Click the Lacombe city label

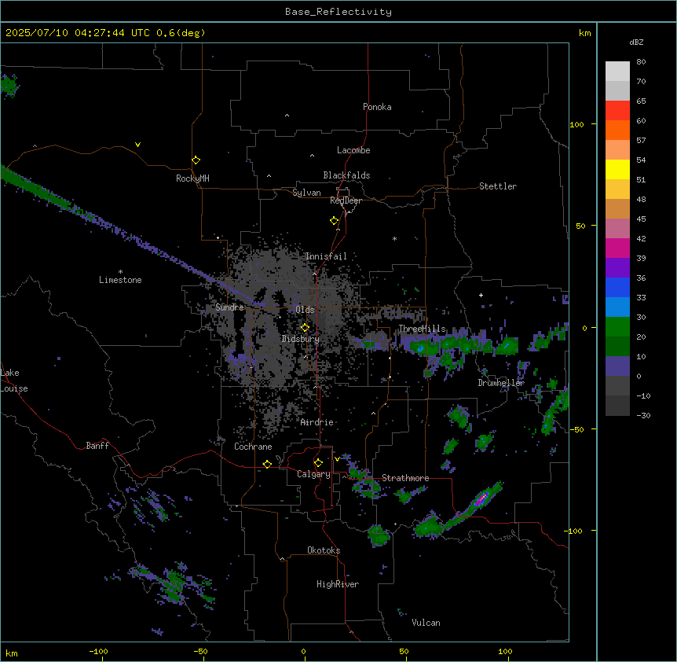coord(353,150)
